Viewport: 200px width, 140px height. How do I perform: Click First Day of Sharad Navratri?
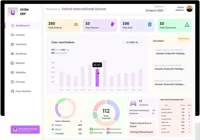coord(141,132)
